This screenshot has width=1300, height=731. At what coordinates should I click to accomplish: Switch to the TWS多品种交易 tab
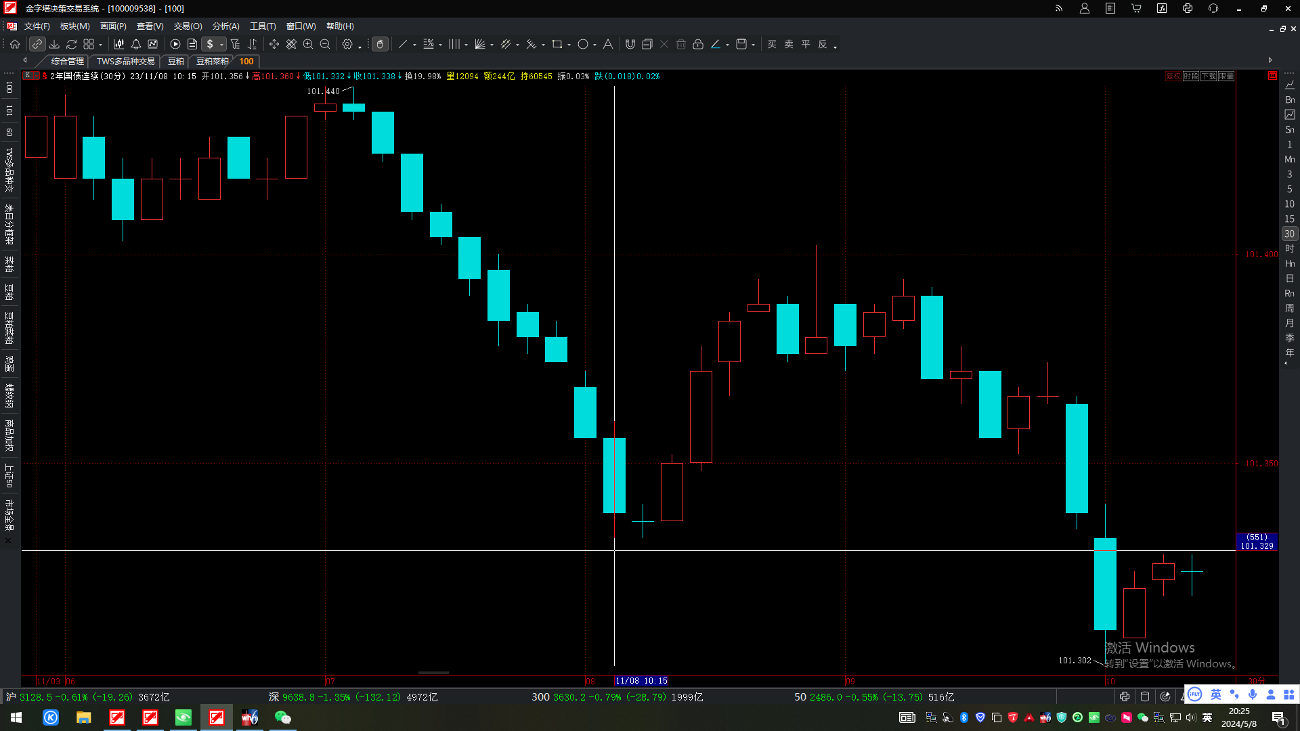[x=125, y=62]
